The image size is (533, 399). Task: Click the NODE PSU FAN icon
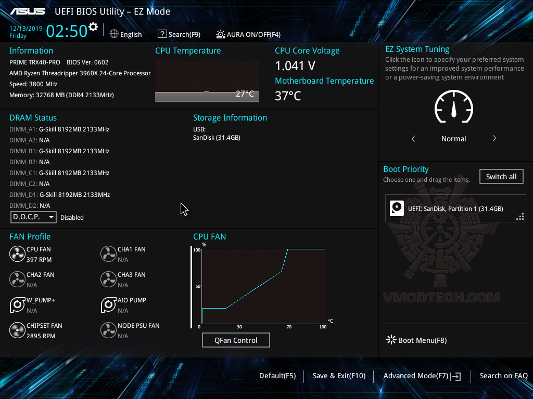click(x=108, y=330)
